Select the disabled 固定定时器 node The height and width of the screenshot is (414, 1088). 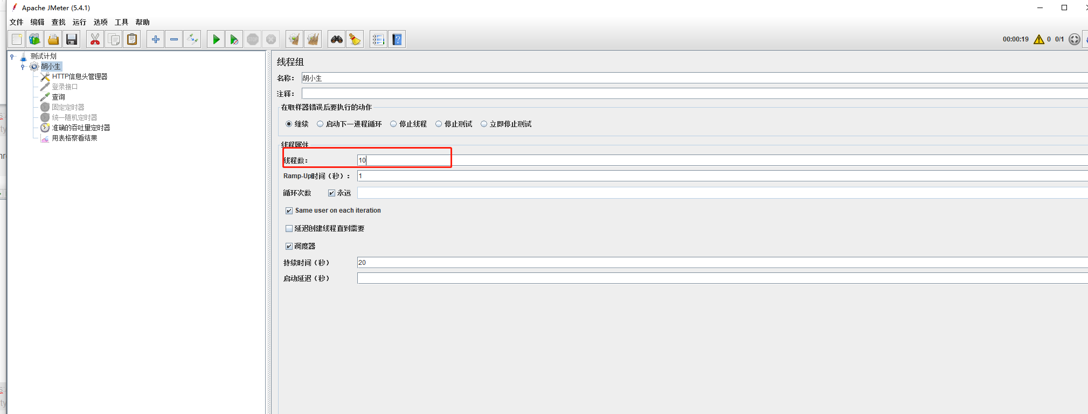68,107
